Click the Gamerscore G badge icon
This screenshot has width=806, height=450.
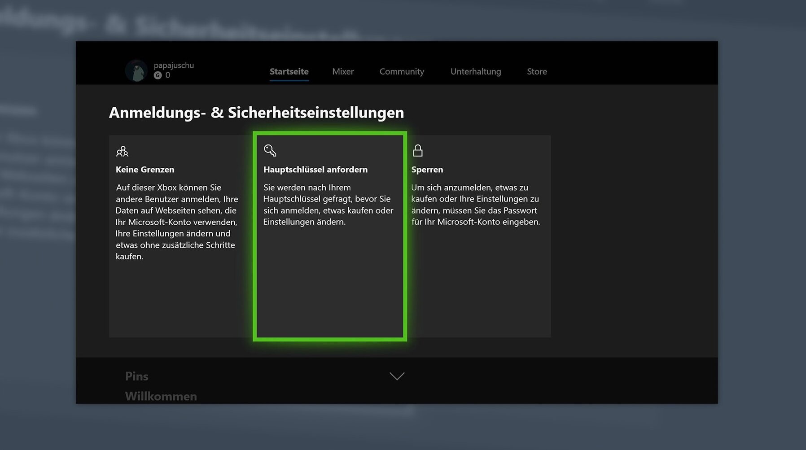(x=158, y=75)
